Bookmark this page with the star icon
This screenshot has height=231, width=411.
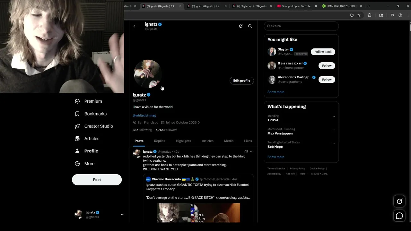pos(359,15)
